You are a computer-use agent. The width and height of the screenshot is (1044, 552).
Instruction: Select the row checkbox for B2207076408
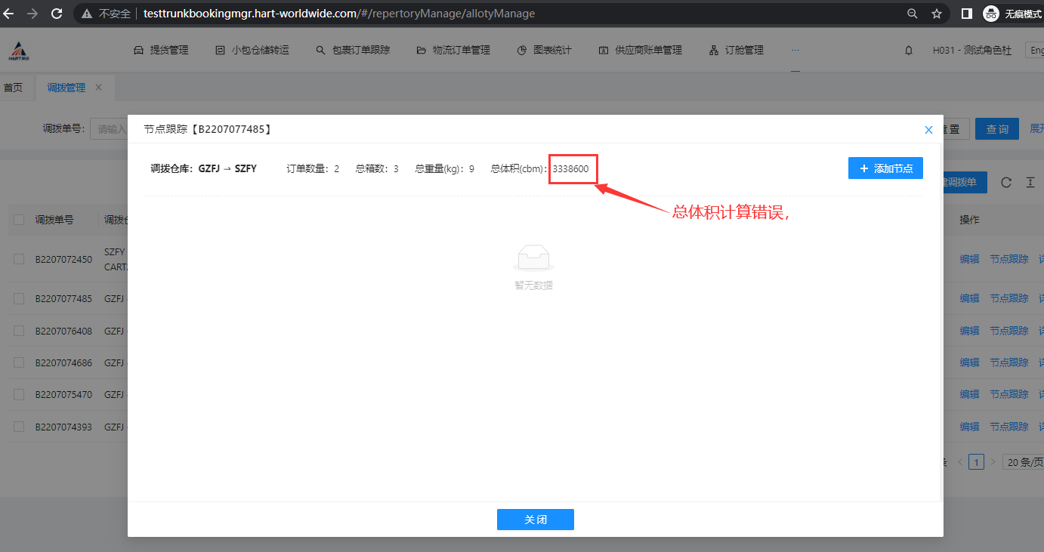pos(19,331)
